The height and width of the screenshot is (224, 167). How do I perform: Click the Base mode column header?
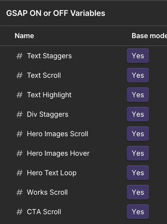click(149, 36)
